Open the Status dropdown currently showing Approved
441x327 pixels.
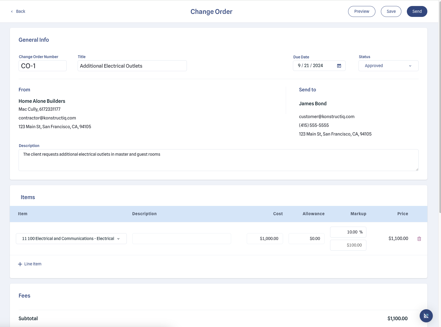click(x=388, y=65)
